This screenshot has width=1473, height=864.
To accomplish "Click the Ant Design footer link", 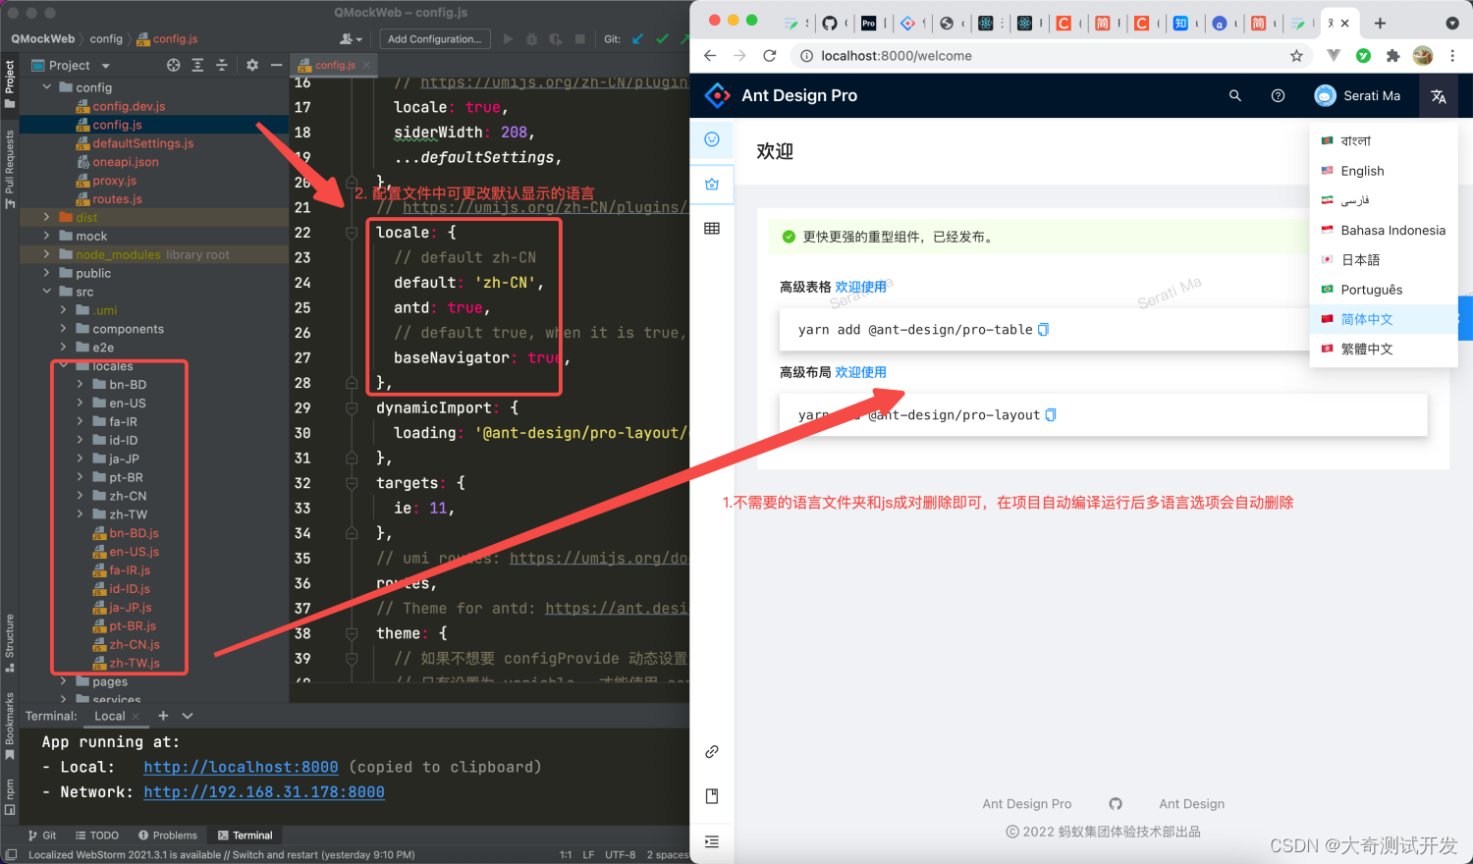I will point(1191,804).
